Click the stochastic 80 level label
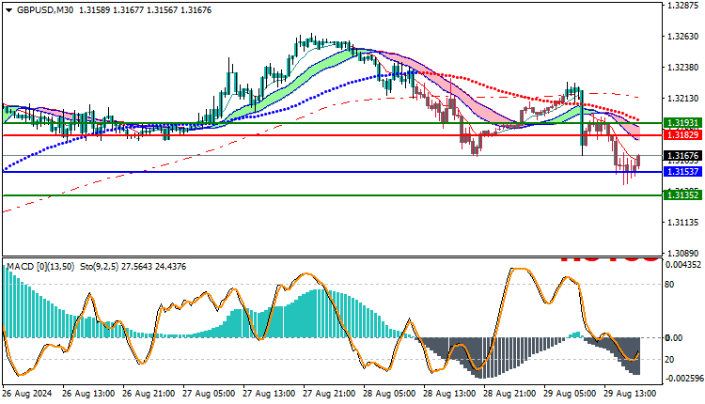The height and width of the screenshot is (404, 705). coord(669,285)
